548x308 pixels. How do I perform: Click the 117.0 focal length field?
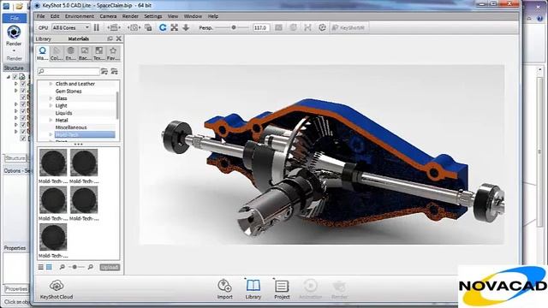(x=261, y=27)
